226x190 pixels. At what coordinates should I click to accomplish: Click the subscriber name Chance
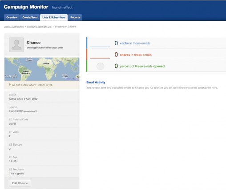(34, 43)
